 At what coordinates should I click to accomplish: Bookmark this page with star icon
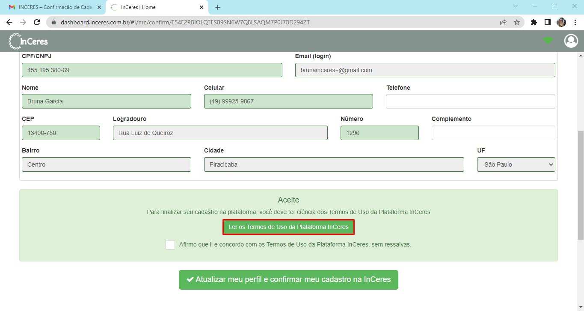tap(517, 22)
